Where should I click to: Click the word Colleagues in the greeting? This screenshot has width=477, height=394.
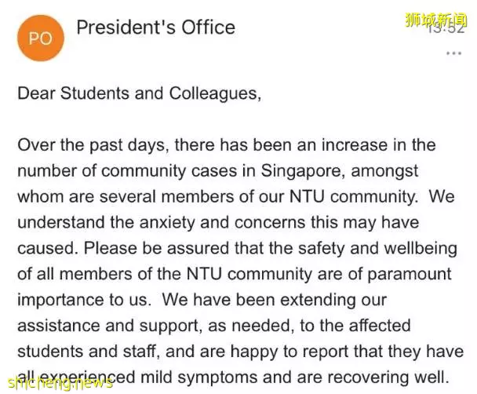coord(215,93)
